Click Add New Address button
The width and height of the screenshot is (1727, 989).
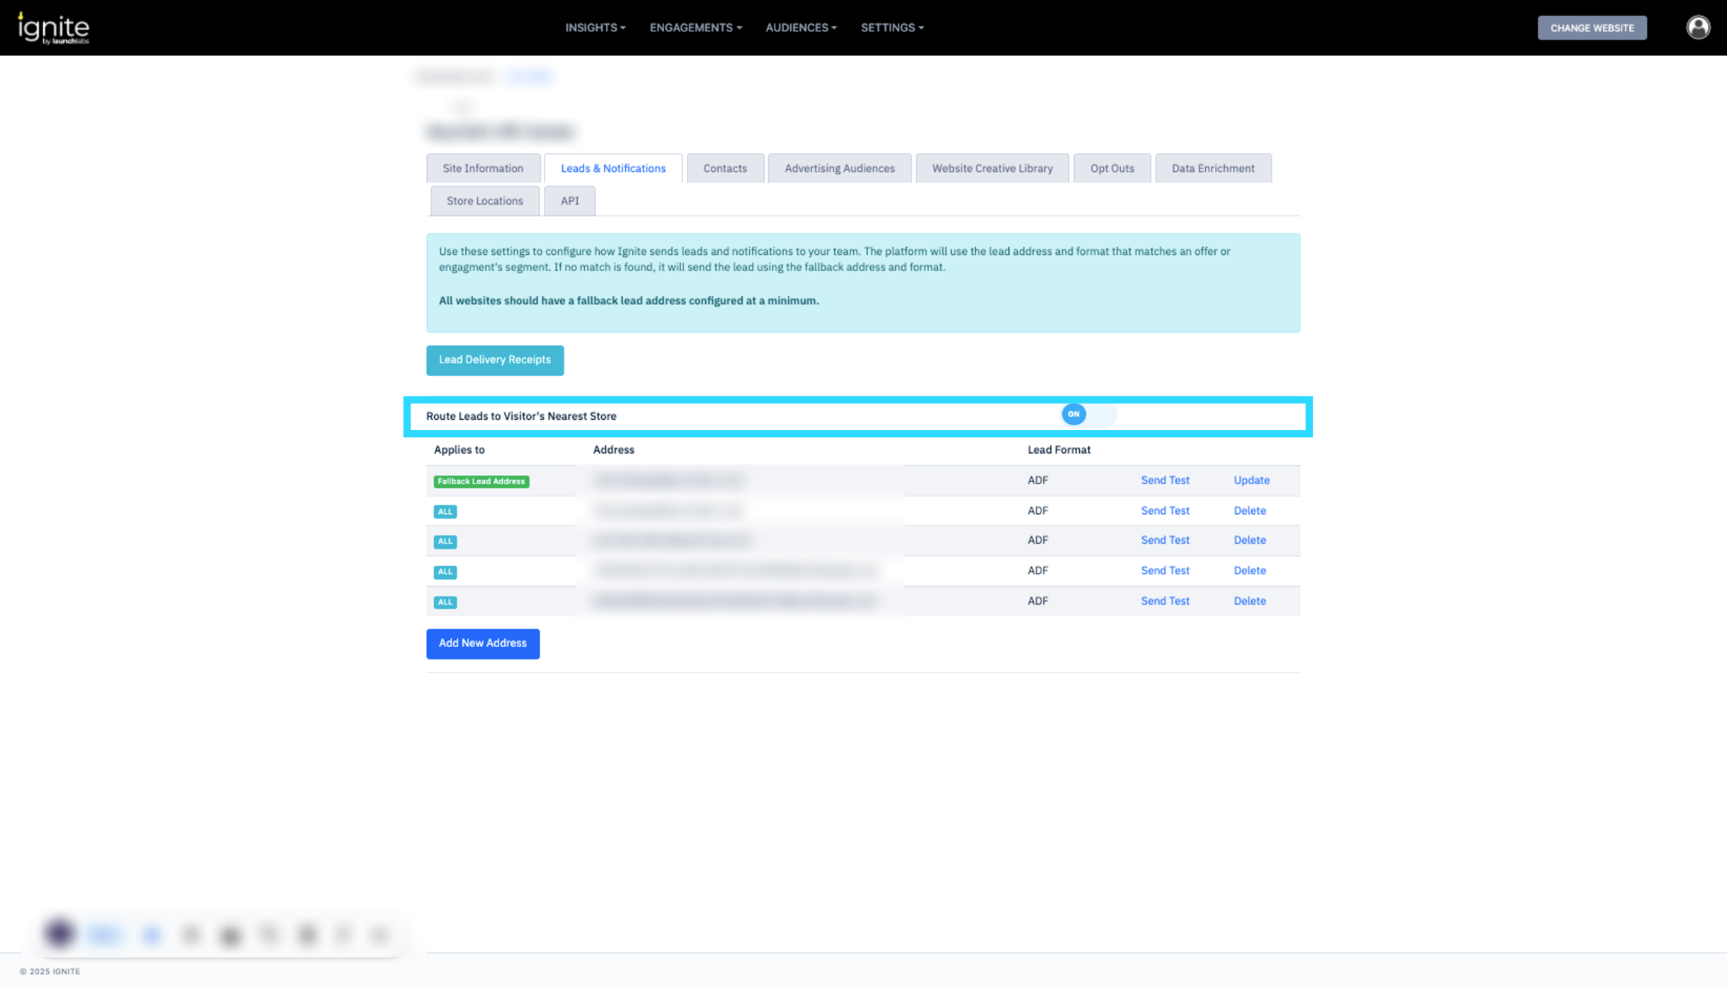[x=482, y=643]
